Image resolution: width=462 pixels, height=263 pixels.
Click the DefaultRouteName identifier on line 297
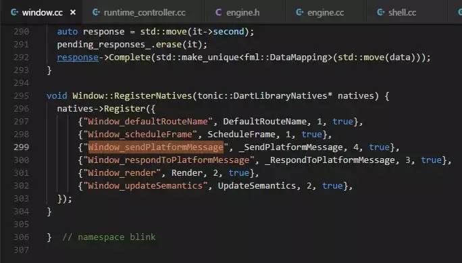point(265,122)
